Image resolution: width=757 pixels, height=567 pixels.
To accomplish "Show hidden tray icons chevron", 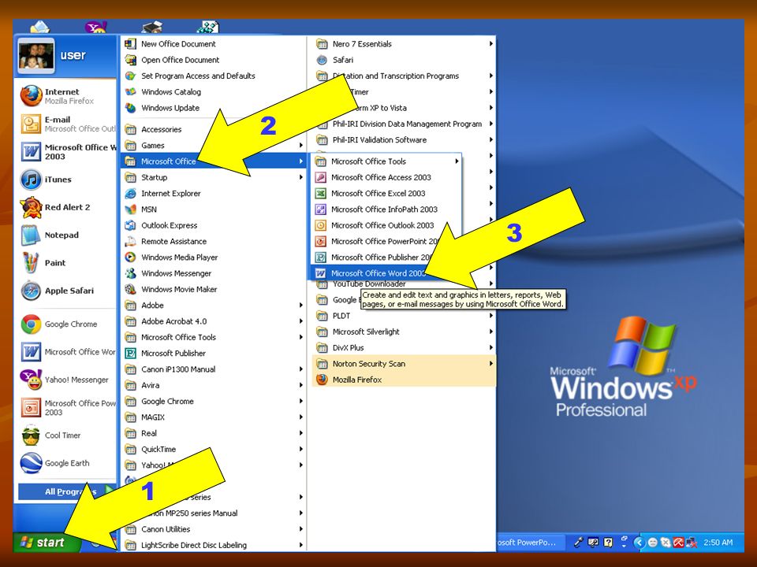I will point(639,543).
